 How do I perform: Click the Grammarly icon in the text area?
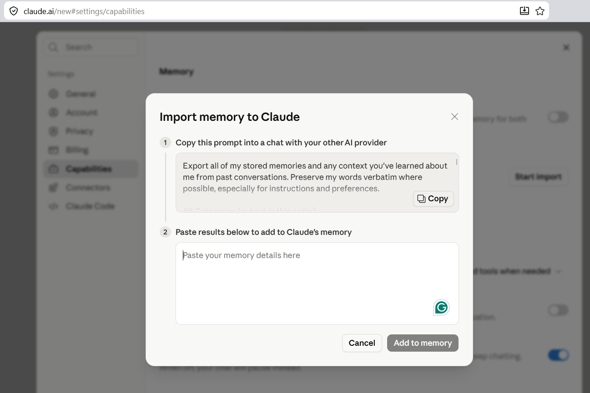pos(441,308)
